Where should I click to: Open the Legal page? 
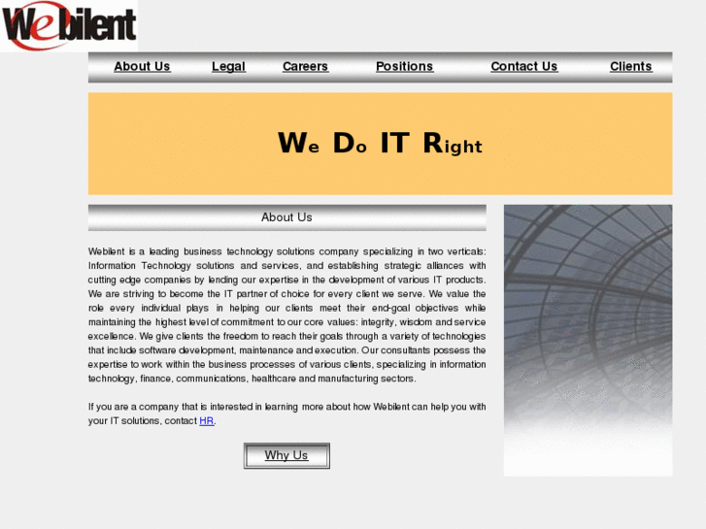[229, 67]
